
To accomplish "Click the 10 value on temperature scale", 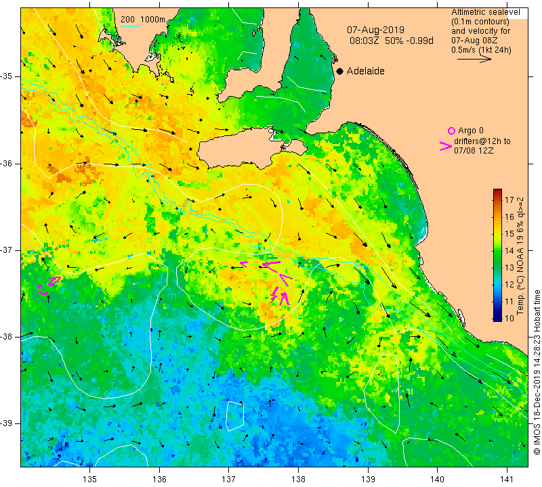I will click(x=509, y=318).
